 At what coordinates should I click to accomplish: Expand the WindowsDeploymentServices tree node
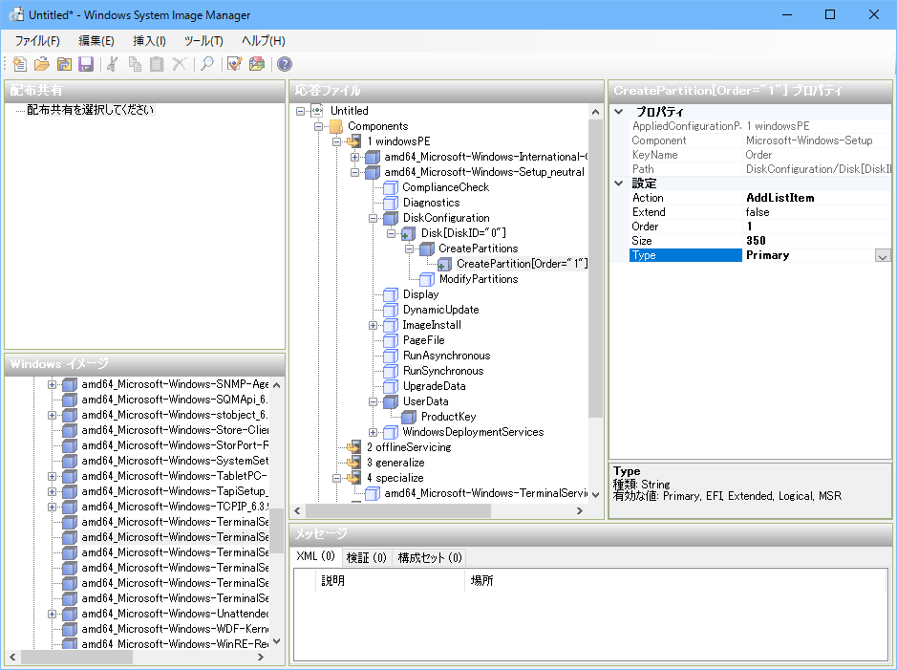[373, 432]
